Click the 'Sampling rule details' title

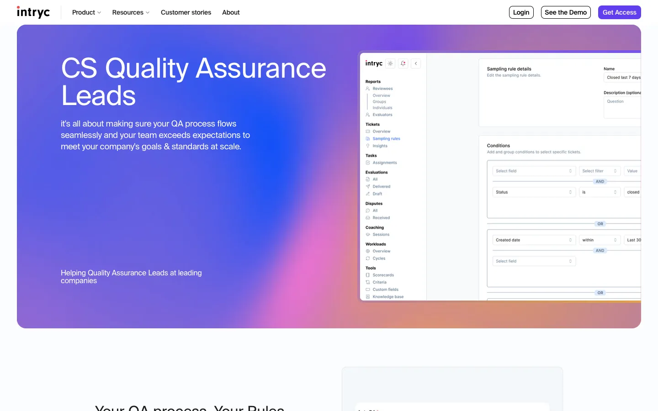point(509,69)
